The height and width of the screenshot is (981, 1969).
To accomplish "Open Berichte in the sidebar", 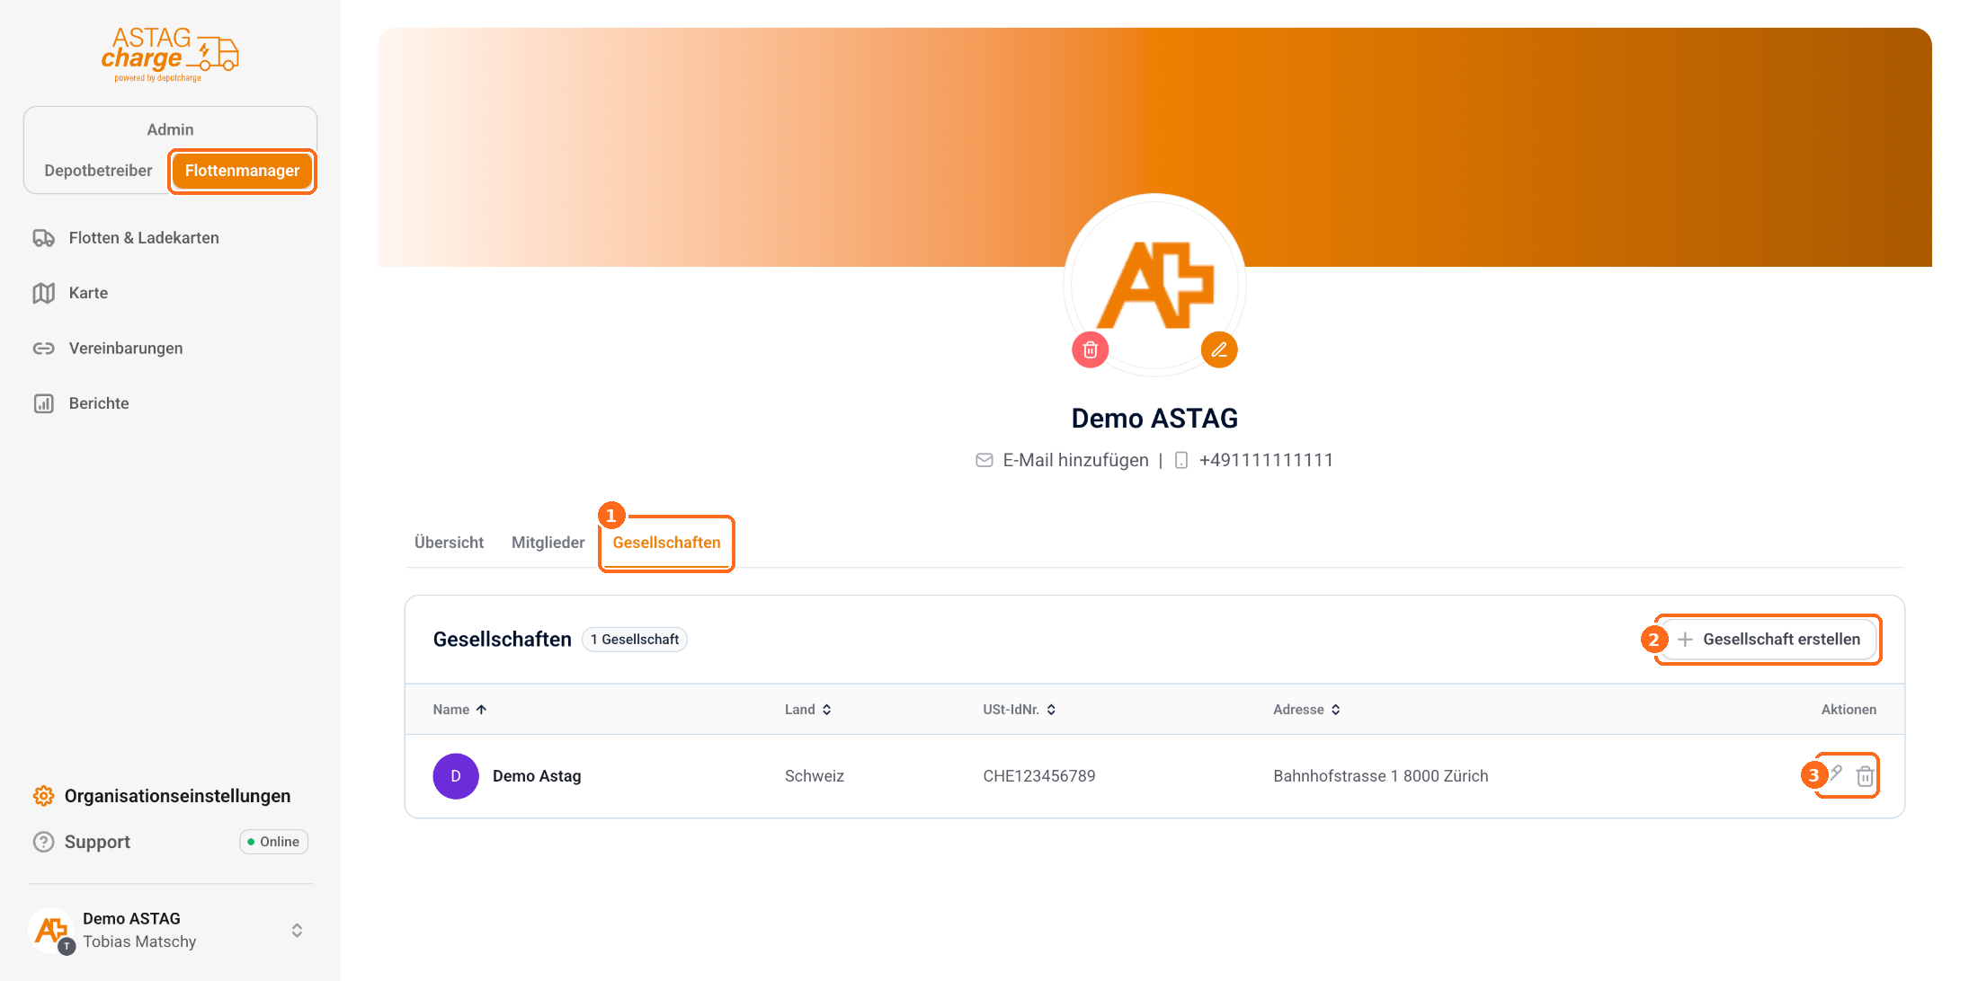I will (x=99, y=403).
